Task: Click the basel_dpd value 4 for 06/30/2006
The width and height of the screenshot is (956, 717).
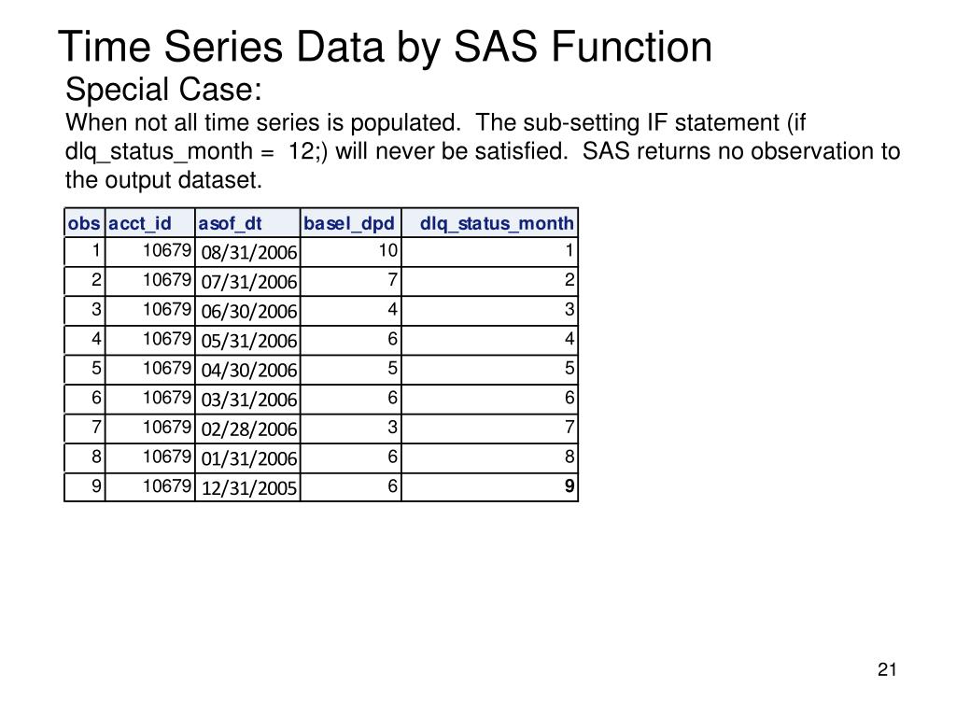Action: tap(393, 309)
